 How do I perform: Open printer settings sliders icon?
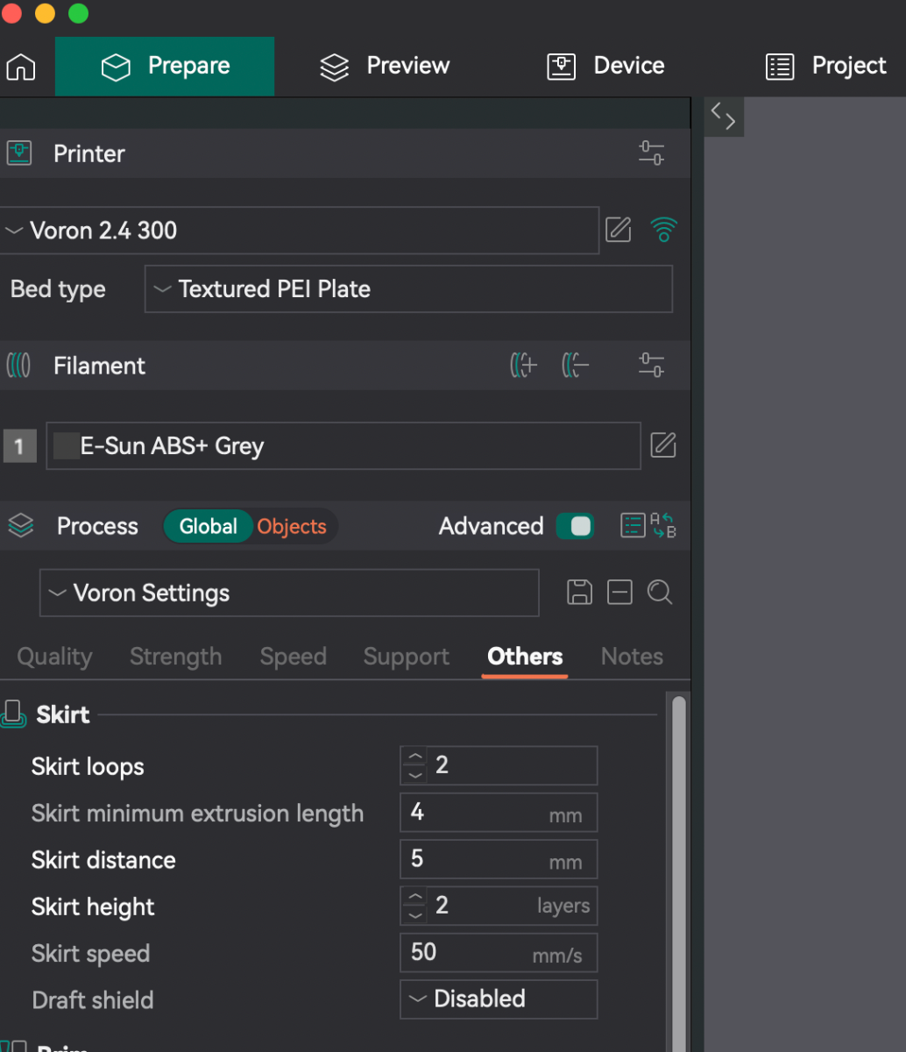[x=651, y=153]
